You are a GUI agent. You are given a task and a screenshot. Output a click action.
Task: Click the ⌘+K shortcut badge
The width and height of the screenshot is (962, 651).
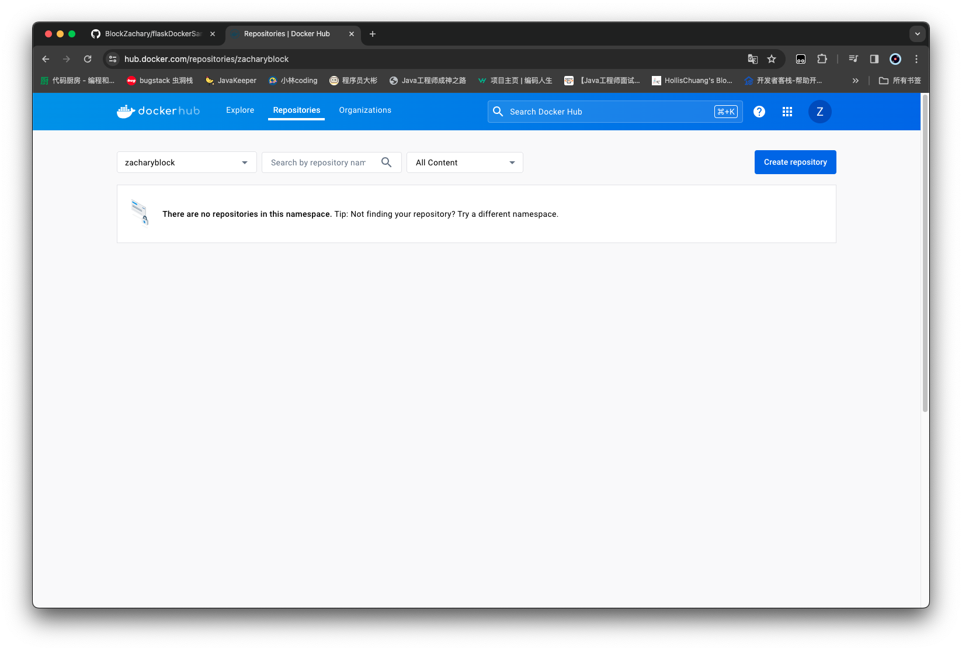(726, 112)
